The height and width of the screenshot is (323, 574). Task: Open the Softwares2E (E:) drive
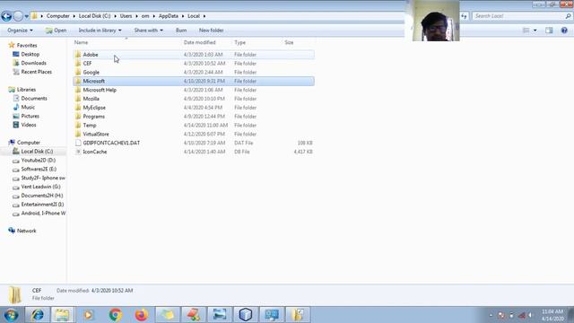tap(39, 169)
